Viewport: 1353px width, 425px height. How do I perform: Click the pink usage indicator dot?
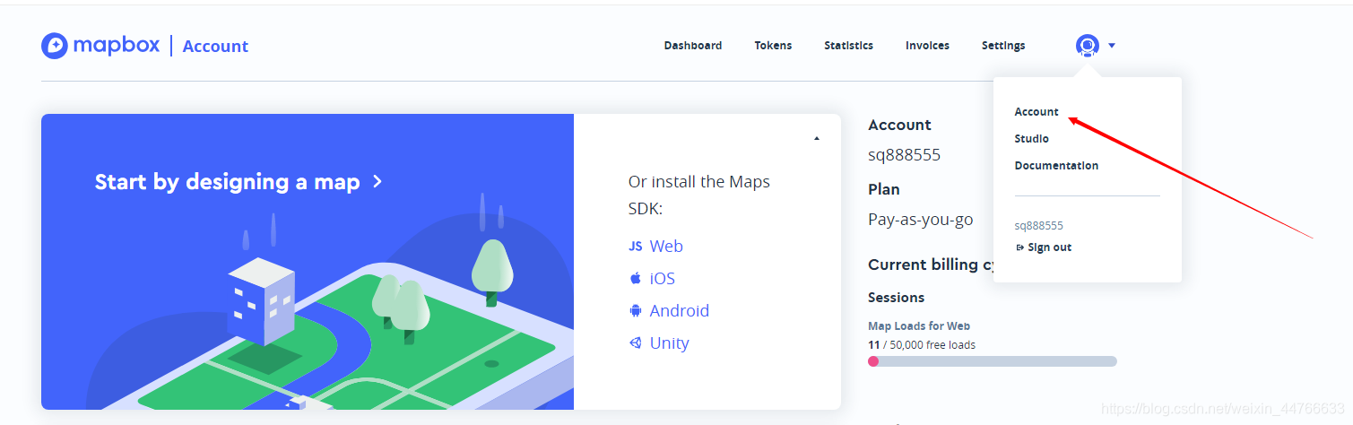click(x=873, y=361)
